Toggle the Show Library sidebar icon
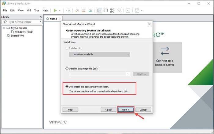 [99, 10]
